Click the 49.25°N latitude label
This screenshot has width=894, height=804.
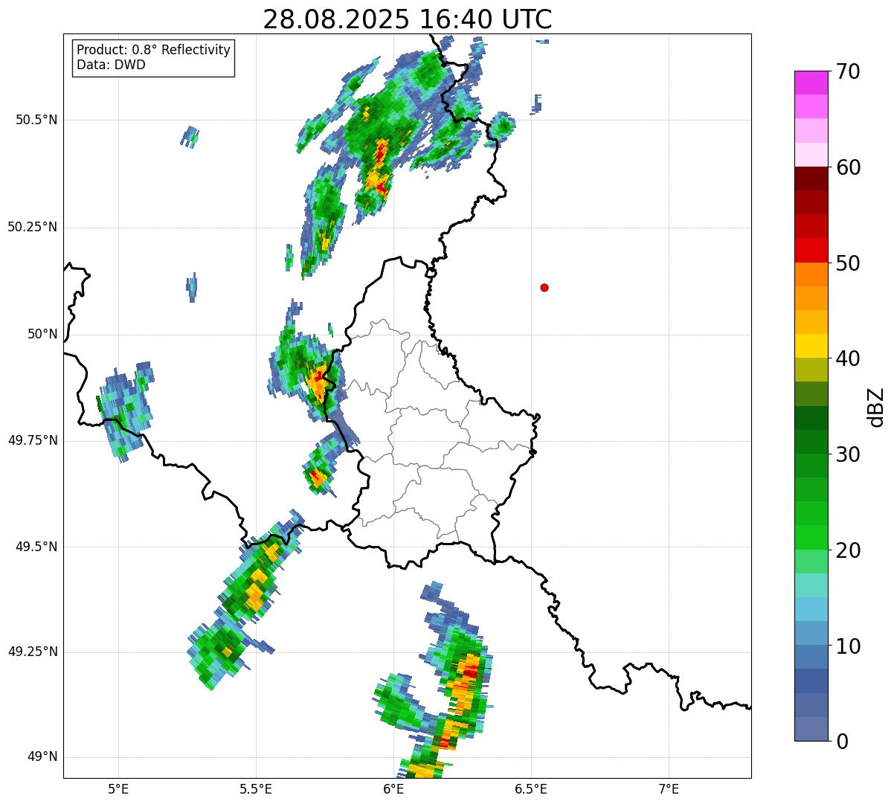pos(32,652)
